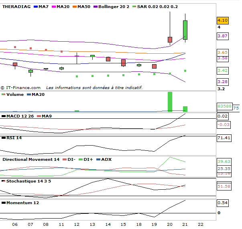242x229 pixels.
Task: Click the 83588 volume value box
Action: click(x=225, y=106)
